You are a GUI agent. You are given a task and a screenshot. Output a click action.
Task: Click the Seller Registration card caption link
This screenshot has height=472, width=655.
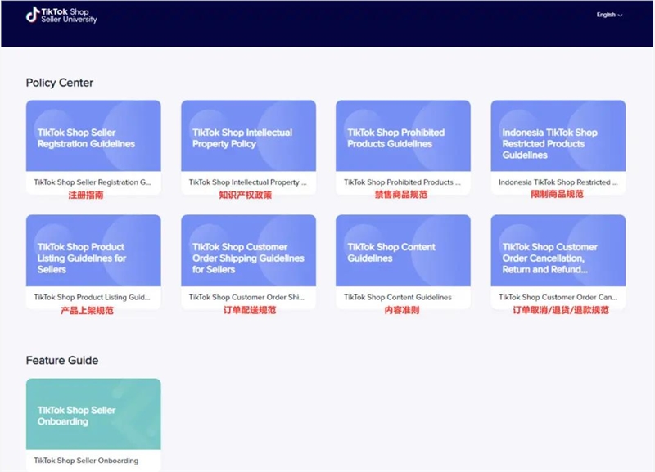point(93,182)
